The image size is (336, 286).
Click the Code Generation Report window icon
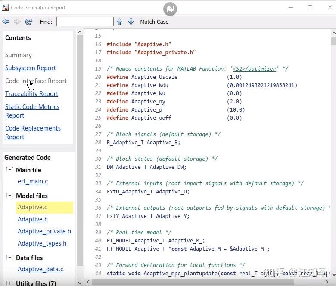pos(5,7)
